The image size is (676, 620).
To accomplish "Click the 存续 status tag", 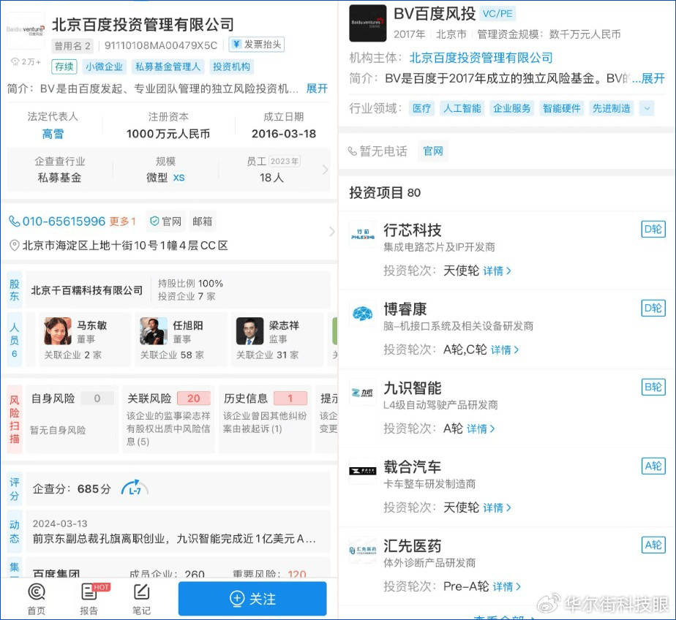I will pyautogui.click(x=64, y=67).
